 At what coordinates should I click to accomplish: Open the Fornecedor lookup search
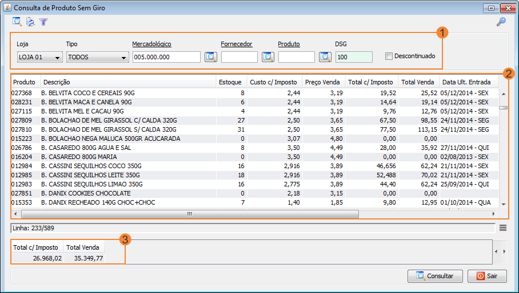[x=268, y=57]
